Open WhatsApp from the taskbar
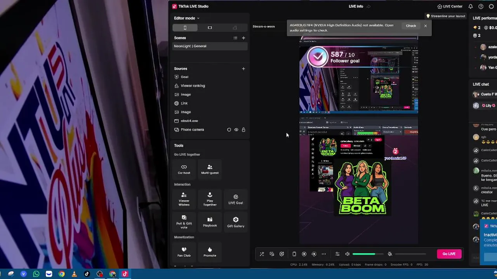Image resolution: width=497 pixels, height=279 pixels. (x=36, y=274)
